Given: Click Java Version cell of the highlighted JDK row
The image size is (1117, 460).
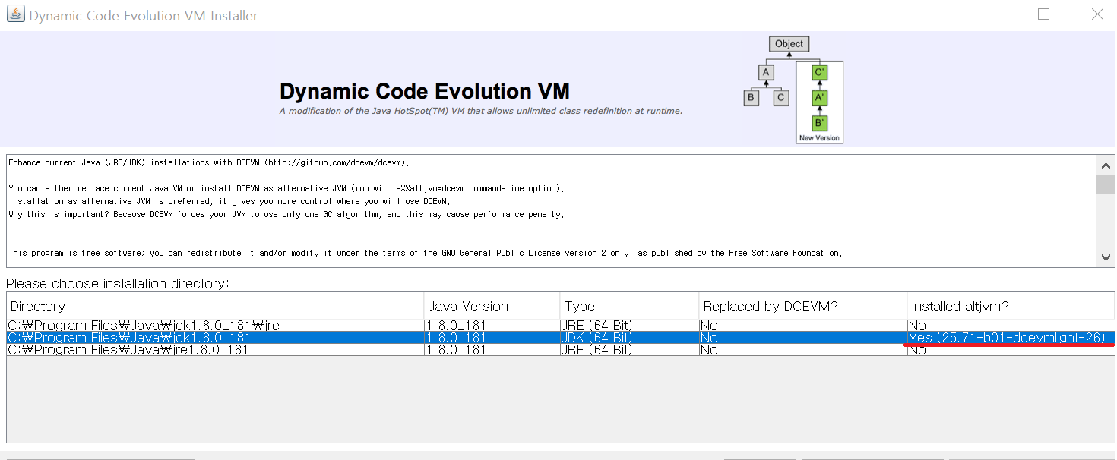Looking at the screenshot, I should point(492,338).
